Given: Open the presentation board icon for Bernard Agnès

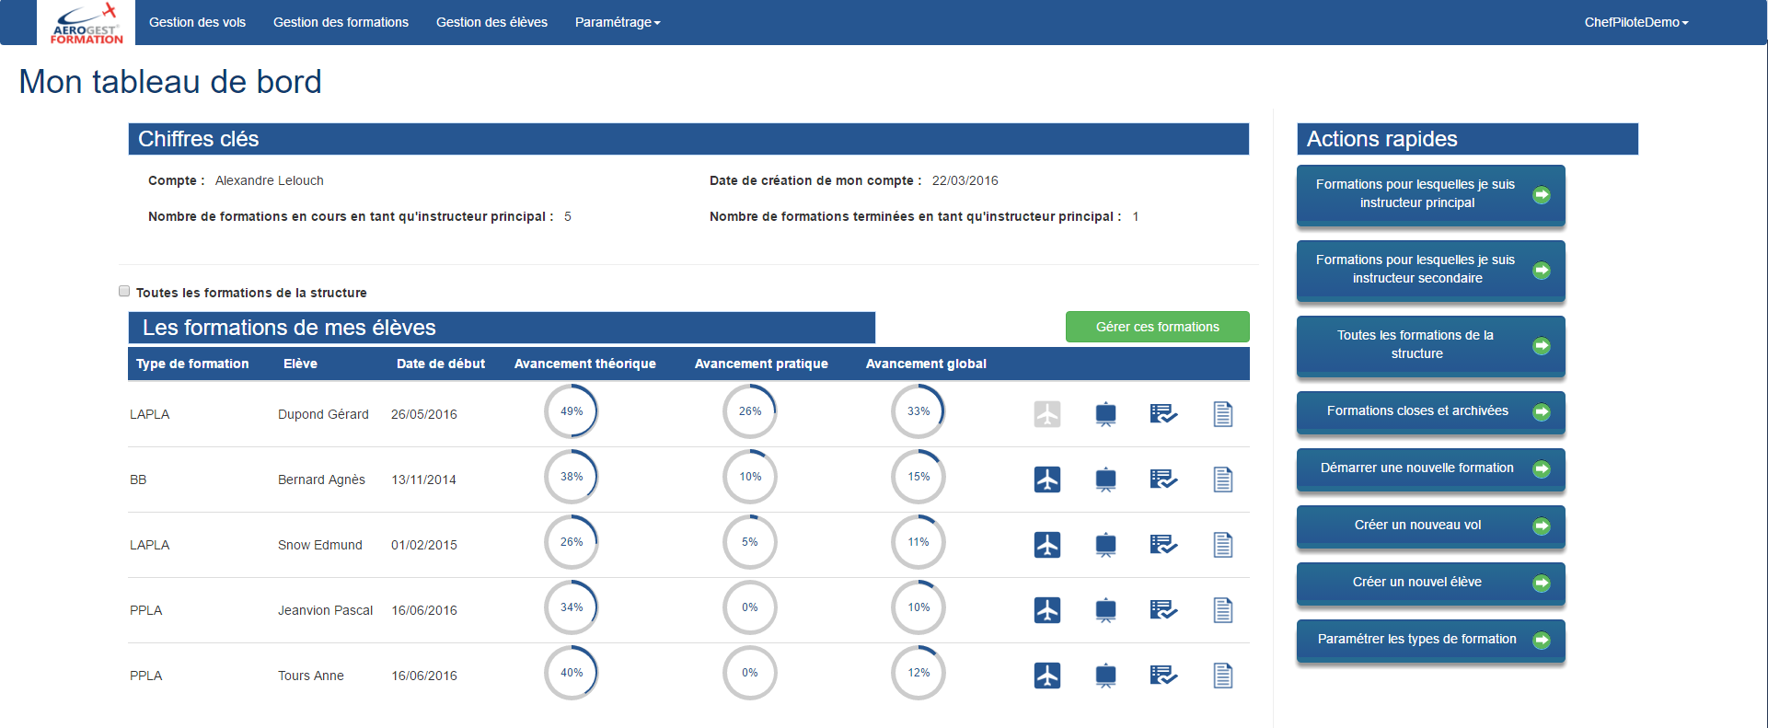Looking at the screenshot, I should (1106, 480).
